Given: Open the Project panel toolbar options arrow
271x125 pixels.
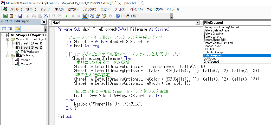Looking at the screenshot, I should pyautogui.click(x=45, y=29).
